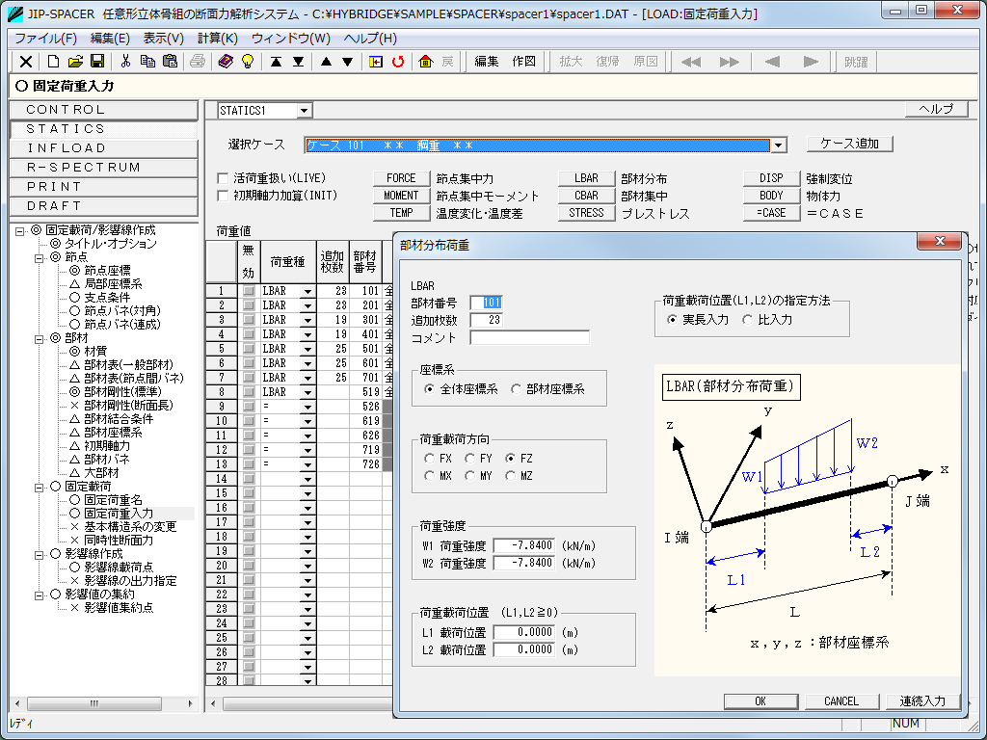
Task: Click the New document icon
Action: [53, 62]
